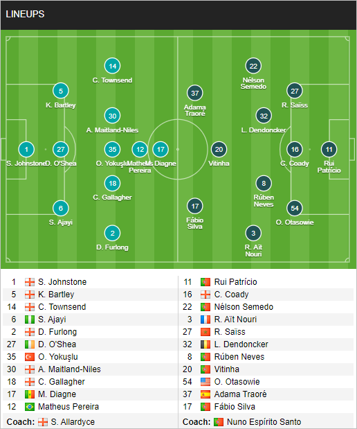This screenshot has height=429, width=357.
Task: Open Matheus Pereira in the lineup list
Action: tap(68, 407)
